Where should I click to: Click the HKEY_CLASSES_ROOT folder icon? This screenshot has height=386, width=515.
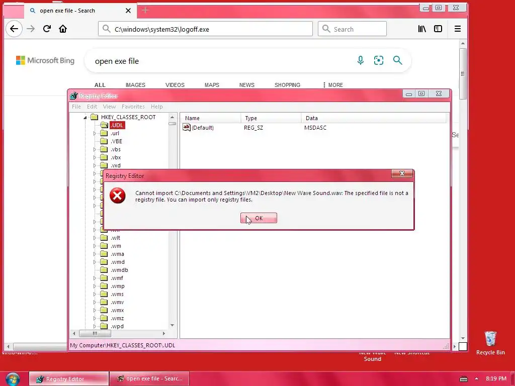click(95, 117)
